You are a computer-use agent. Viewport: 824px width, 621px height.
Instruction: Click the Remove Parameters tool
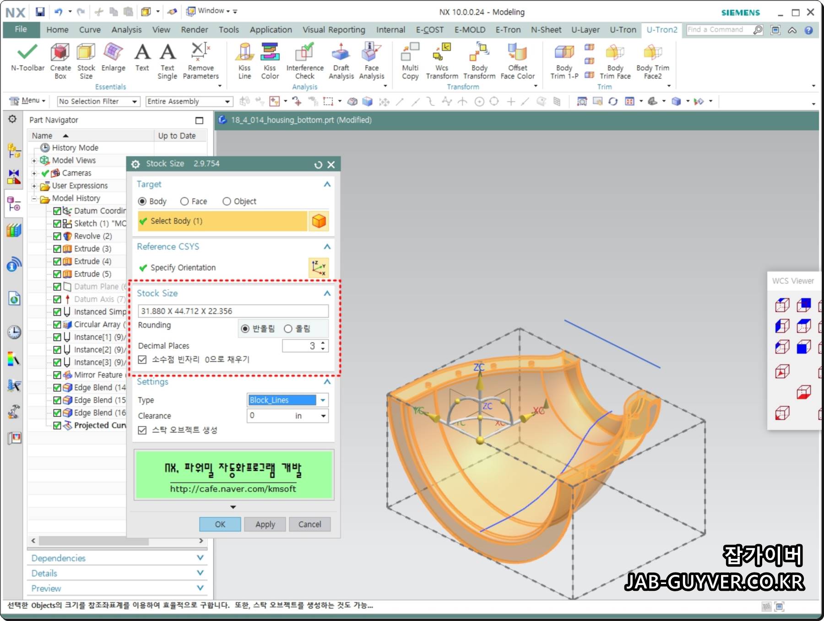point(201,61)
